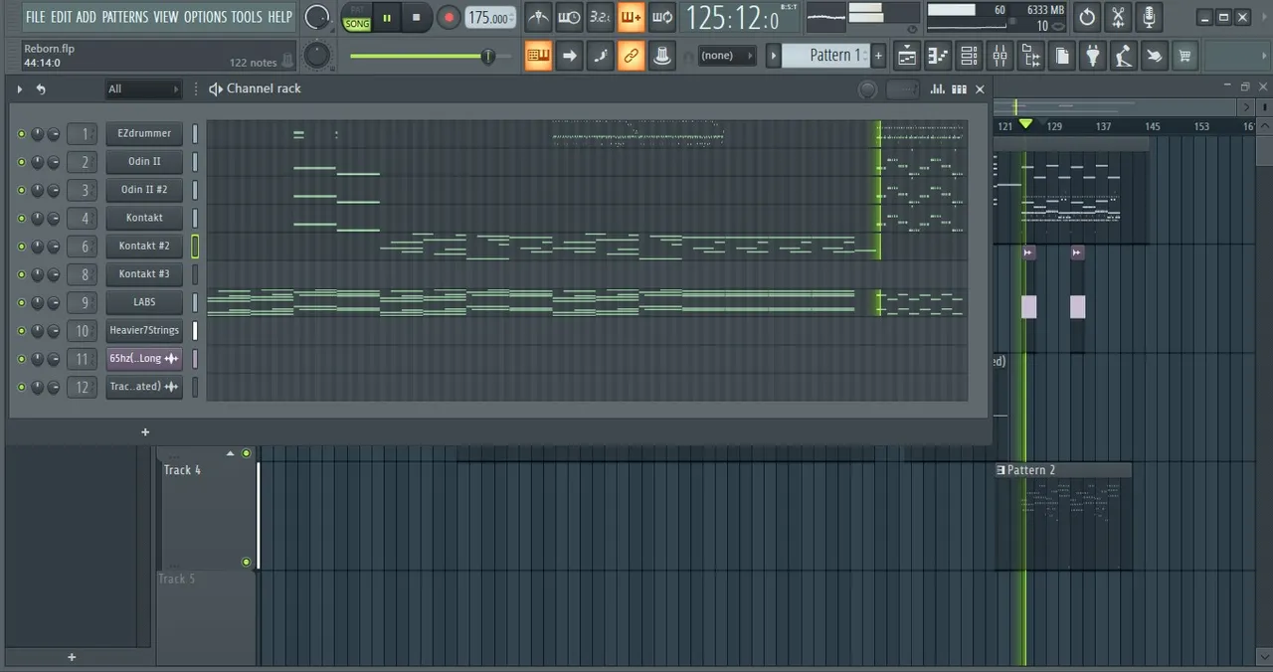Viewport: 1273px width, 672px height.
Task: Adjust the main volume knob
Action: click(x=316, y=17)
